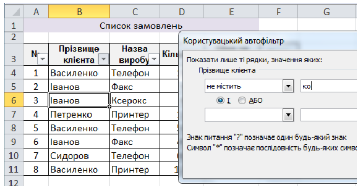Select row 11 header
This screenshot has height=189, width=361.
(x=14, y=169)
